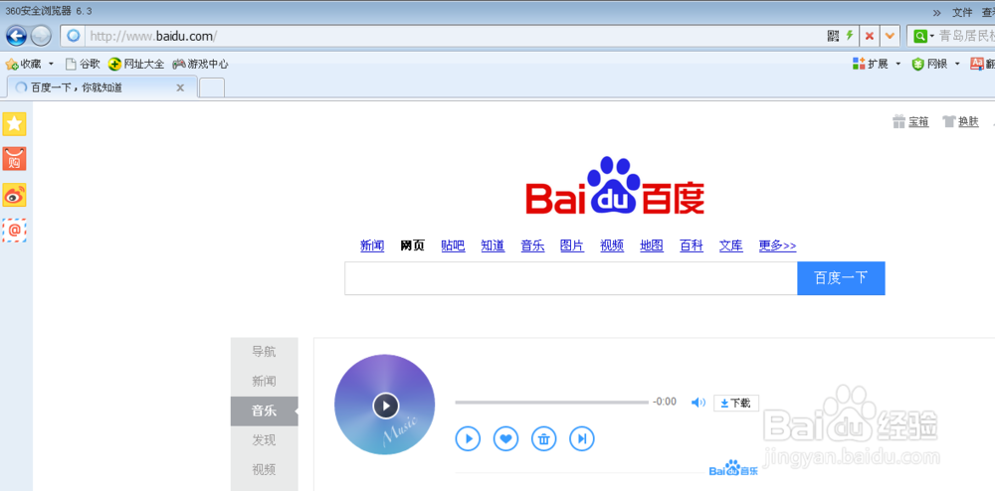Open the search engine selector arrow
Image resolution: width=995 pixels, height=491 pixels.
[x=932, y=36]
